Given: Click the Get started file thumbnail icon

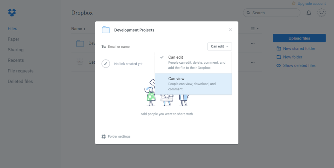Looking at the screenshot, I should point(80,62).
